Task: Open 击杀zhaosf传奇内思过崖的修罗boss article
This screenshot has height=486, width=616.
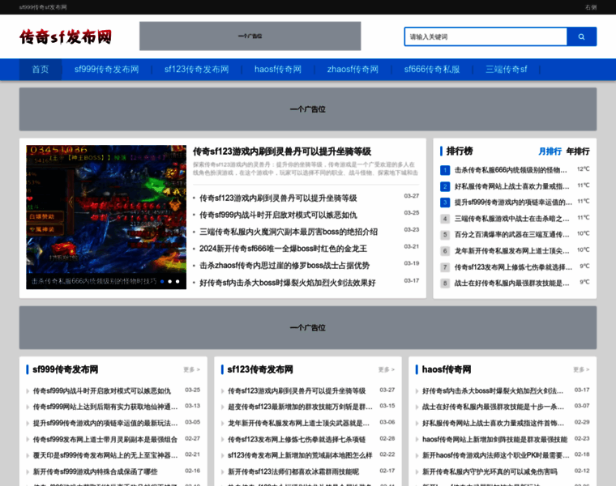Action: 284,266
